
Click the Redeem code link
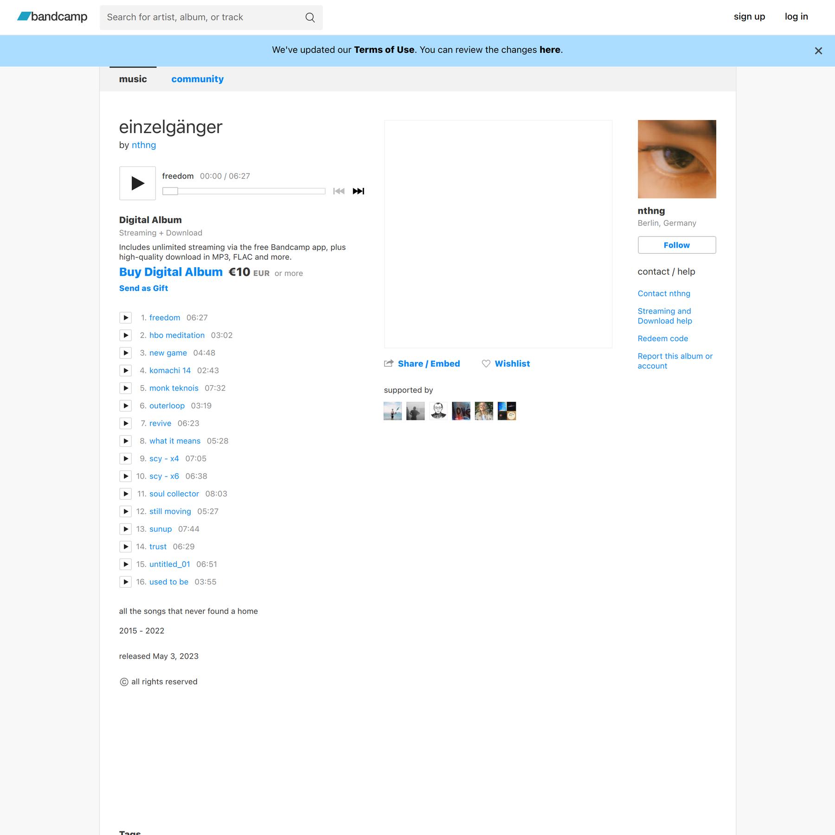[x=663, y=339]
